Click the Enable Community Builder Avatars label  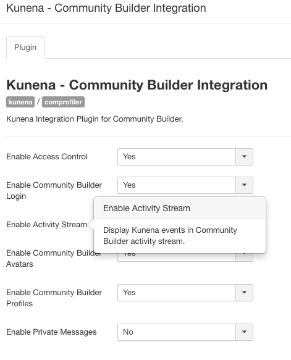click(x=54, y=259)
